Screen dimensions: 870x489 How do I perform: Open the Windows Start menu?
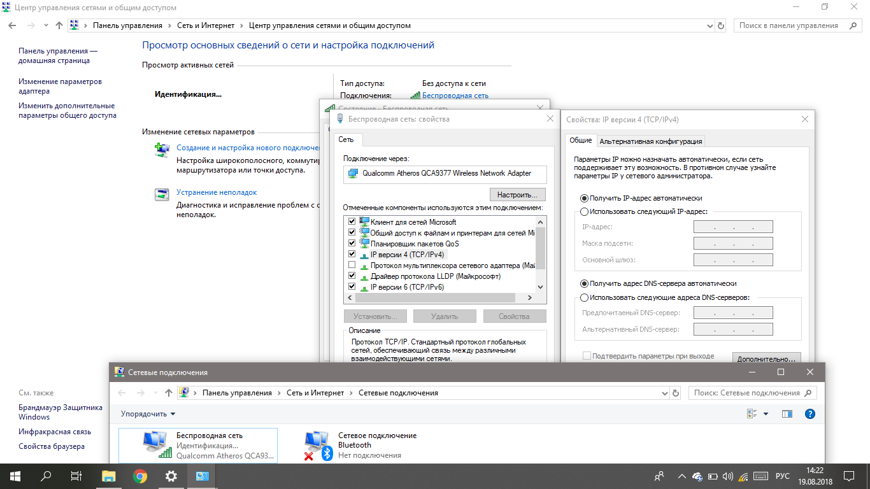tap(15, 476)
